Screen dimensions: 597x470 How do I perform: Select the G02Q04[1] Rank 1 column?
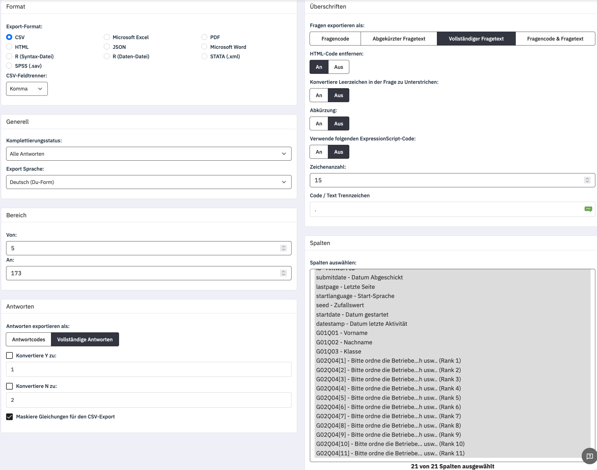click(x=452, y=361)
